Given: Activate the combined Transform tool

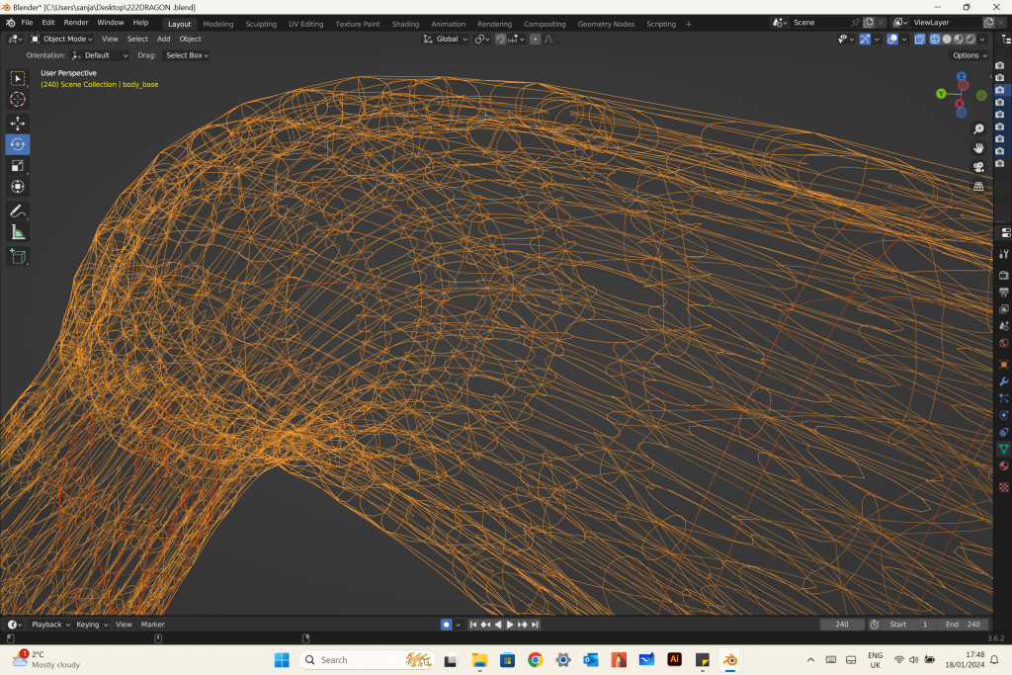Looking at the screenshot, I should 18,187.
